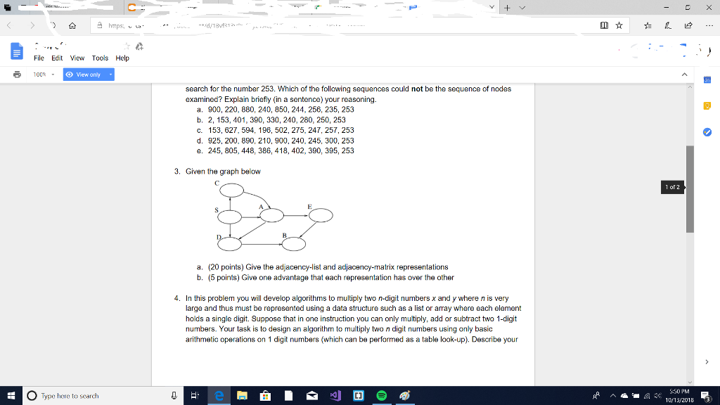
Task: Open the zoom 100% dropdown
Action: [44, 75]
